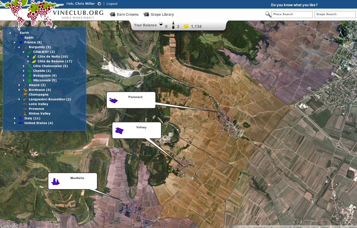Open the Grape Library menu item
Viewport: 357px width, 228px height.
point(159,14)
